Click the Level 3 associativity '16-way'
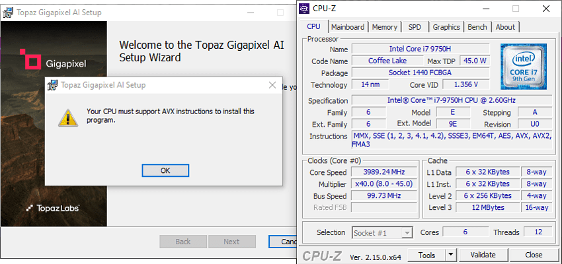 (x=537, y=207)
